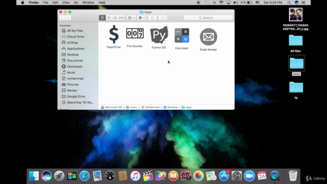
Task: Click Users in path bar
Action: click(132, 107)
